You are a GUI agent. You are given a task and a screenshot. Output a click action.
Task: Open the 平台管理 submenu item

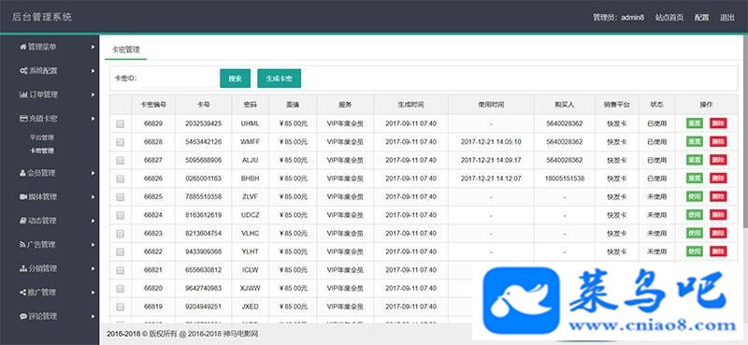pos(41,137)
